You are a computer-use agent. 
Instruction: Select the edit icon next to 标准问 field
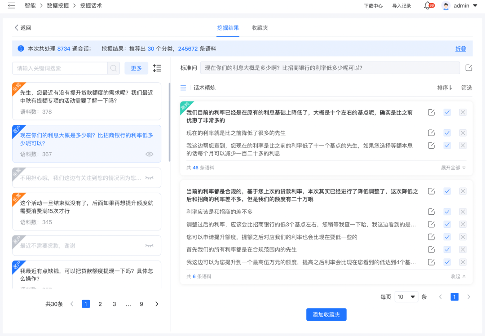tap(468, 68)
